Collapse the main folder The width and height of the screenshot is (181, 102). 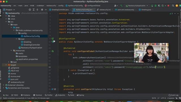tap(9, 25)
